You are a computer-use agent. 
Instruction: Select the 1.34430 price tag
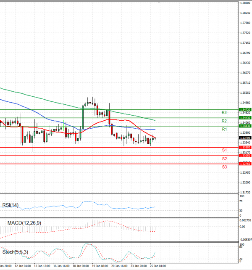point(245,118)
